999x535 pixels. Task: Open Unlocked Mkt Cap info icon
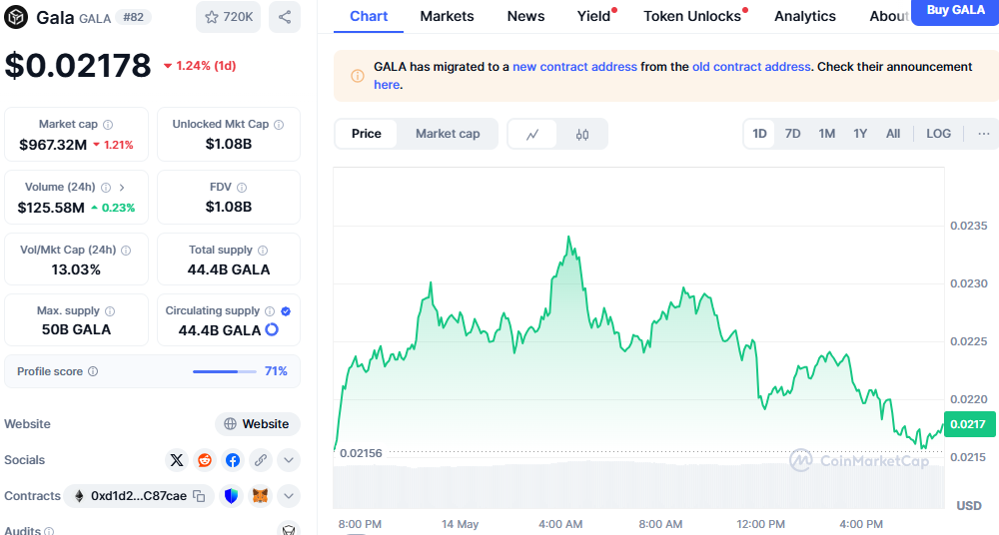[279, 124]
